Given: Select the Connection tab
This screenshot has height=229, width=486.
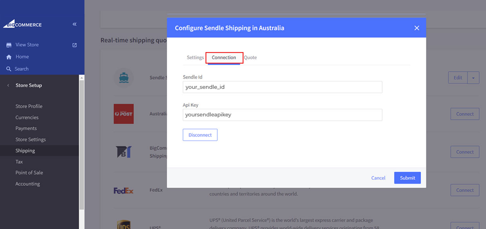Looking at the screenshot, I should point(224,58).
